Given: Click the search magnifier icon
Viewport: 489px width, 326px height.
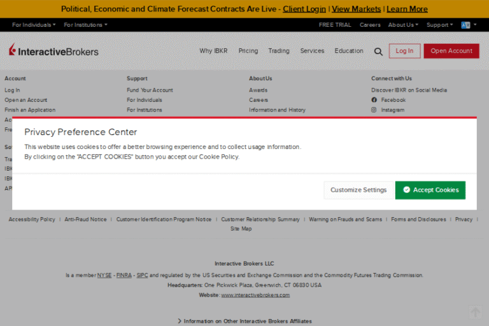Looking at the screenshot, I should [378, 52].
